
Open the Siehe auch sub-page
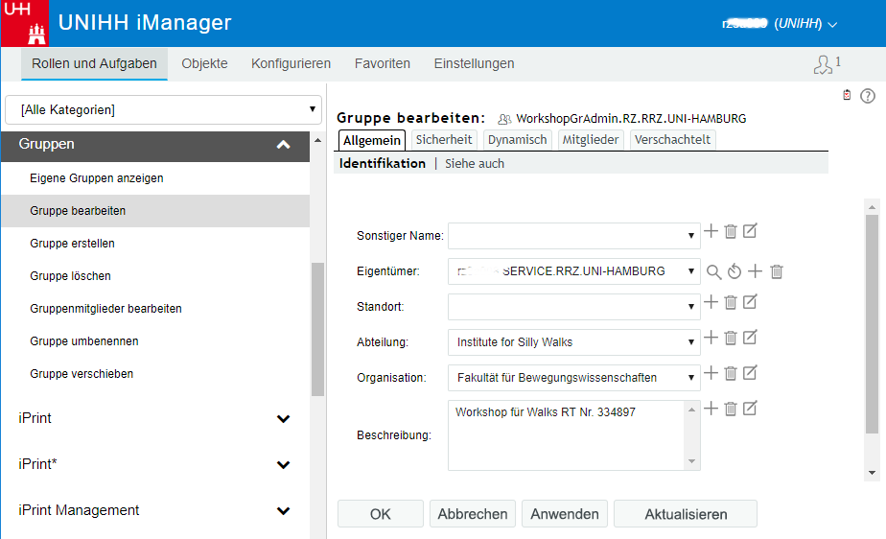pos(475,164)
